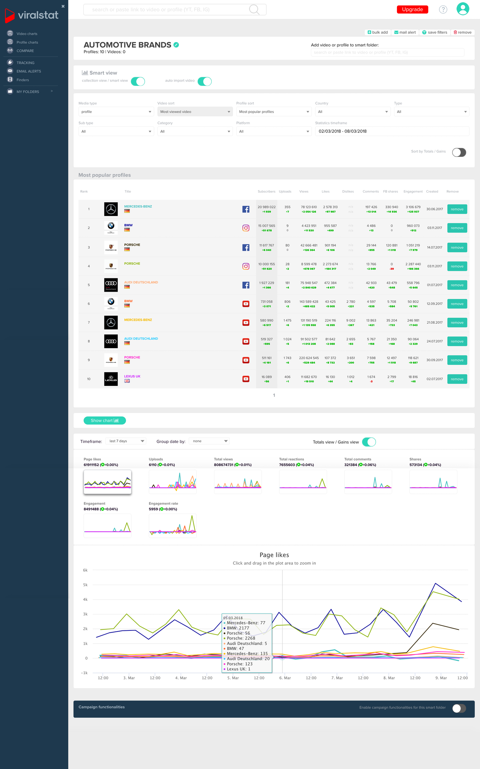Remove the Lexus UK profile row
This screenshot has height=769, width=480.
[457, 379]
